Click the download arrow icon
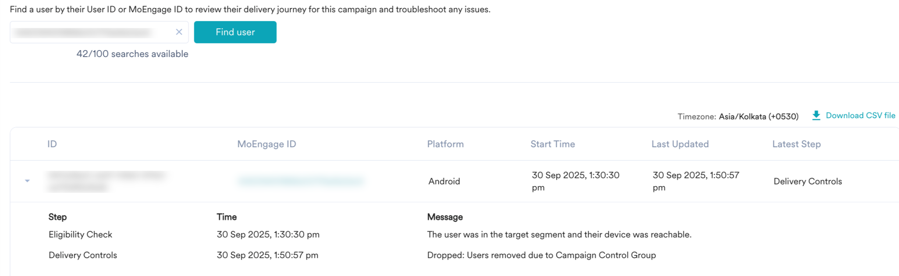This screenshot has width=899, height=276. (816, 116)
